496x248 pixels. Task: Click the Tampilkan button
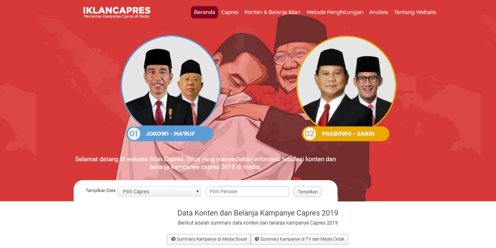(x=307, y=192)
